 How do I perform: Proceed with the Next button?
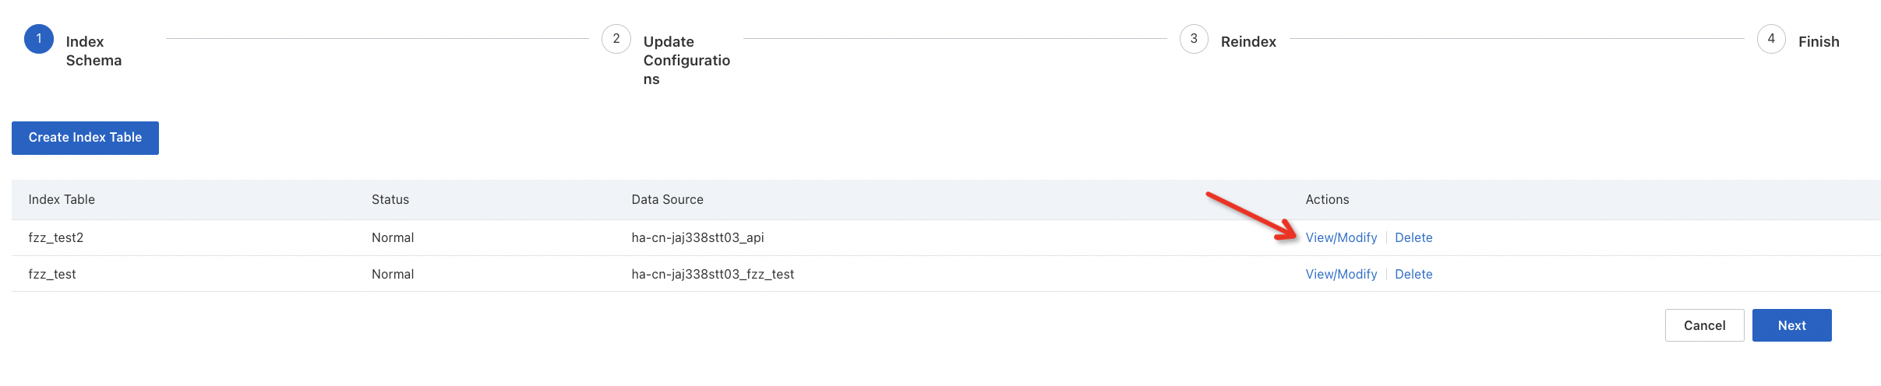[1791, 325]
